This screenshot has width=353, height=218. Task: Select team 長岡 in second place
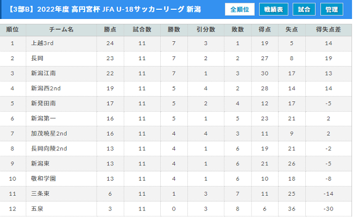pyautogui.click(x=37, y=58)
